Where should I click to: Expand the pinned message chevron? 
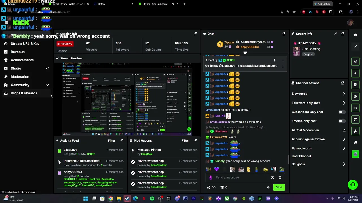[283, 67]
